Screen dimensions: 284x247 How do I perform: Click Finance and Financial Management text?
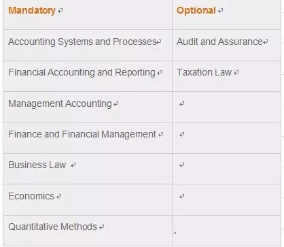pyautogui.click(x=82, y=134)
